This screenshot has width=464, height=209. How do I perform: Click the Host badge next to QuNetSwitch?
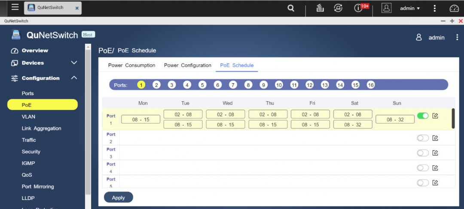coord(88,35)
